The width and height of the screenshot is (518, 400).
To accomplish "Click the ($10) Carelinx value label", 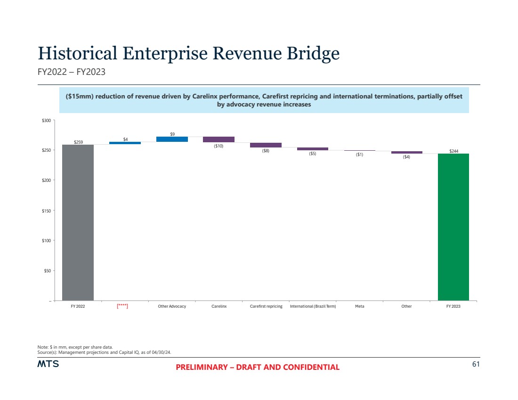I will [x=219, y=146].
